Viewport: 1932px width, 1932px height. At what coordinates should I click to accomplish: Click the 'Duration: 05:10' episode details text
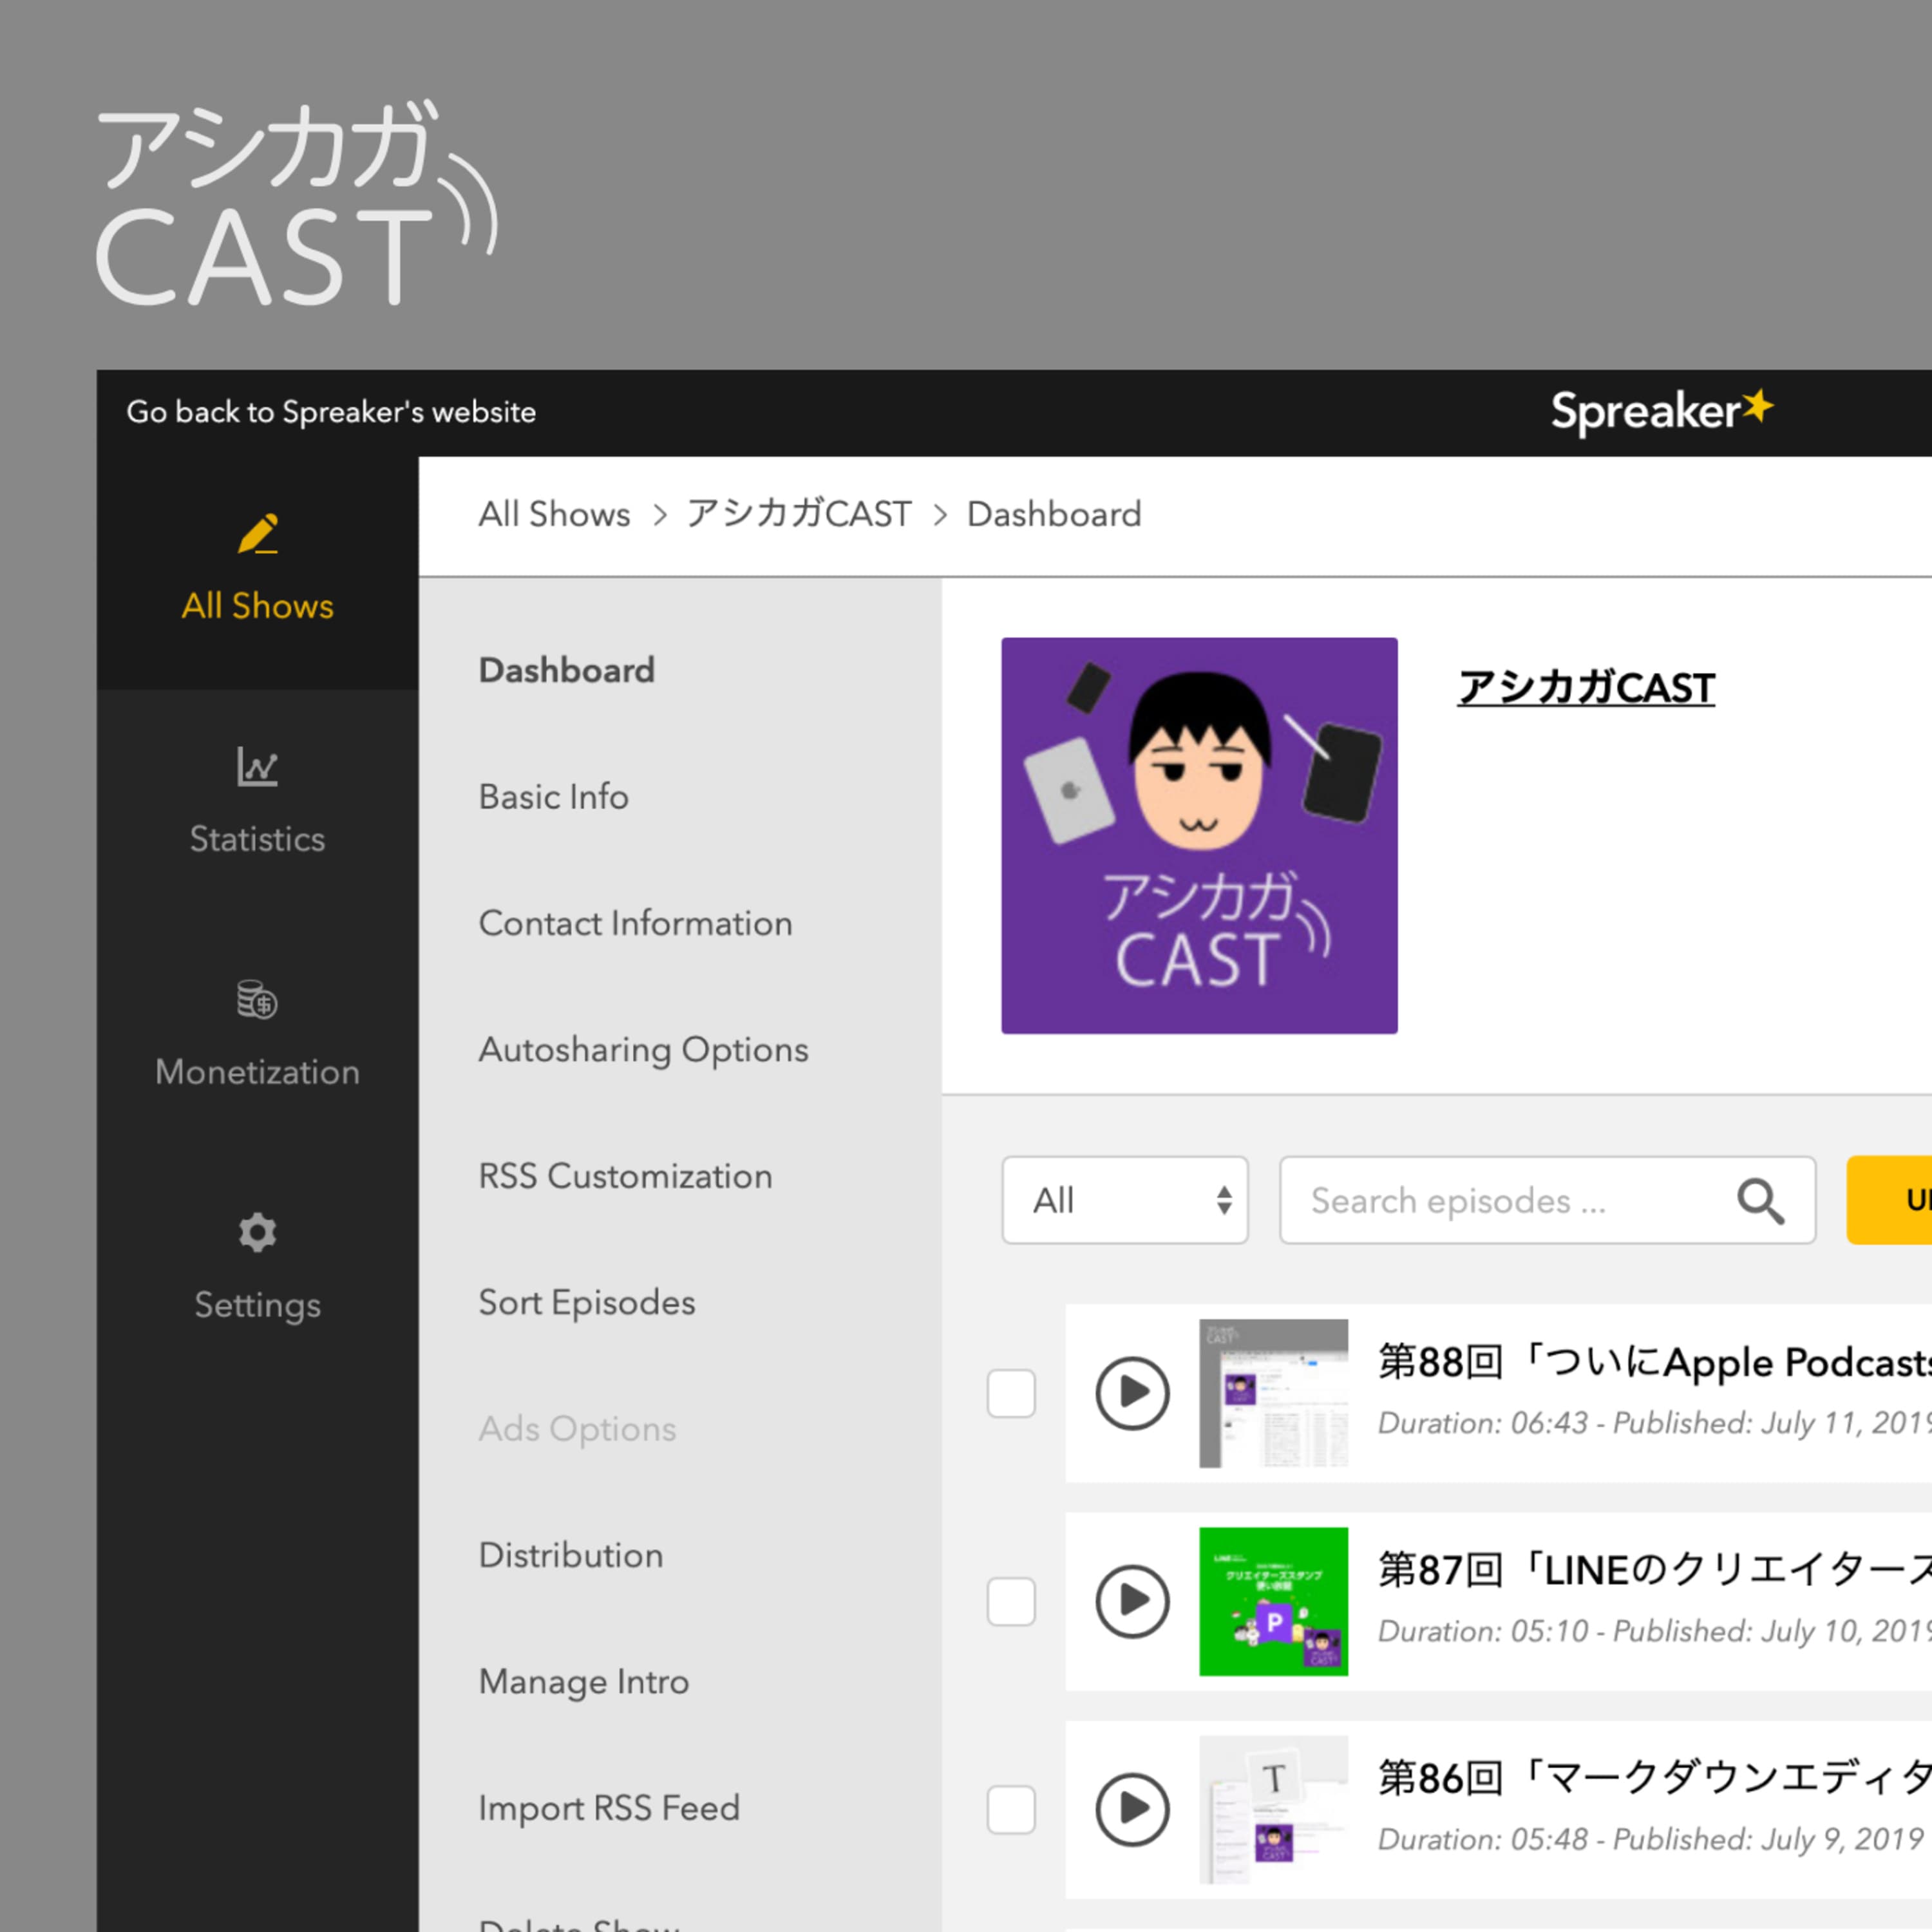point(1654,1631)
